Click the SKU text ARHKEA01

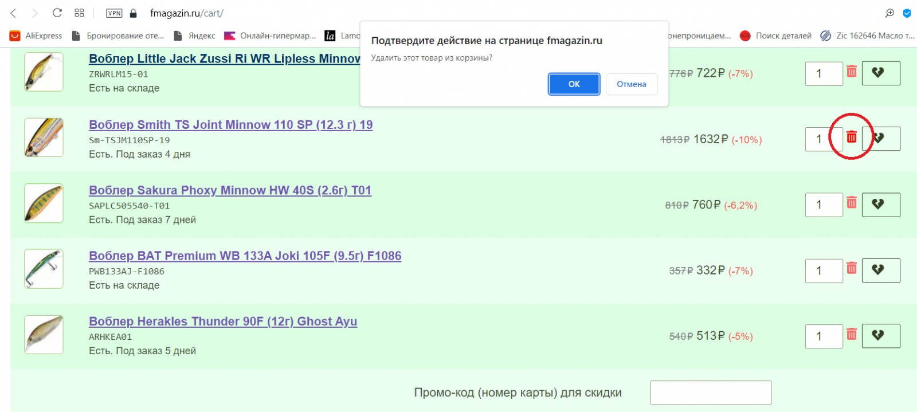(x=111, y=337)
